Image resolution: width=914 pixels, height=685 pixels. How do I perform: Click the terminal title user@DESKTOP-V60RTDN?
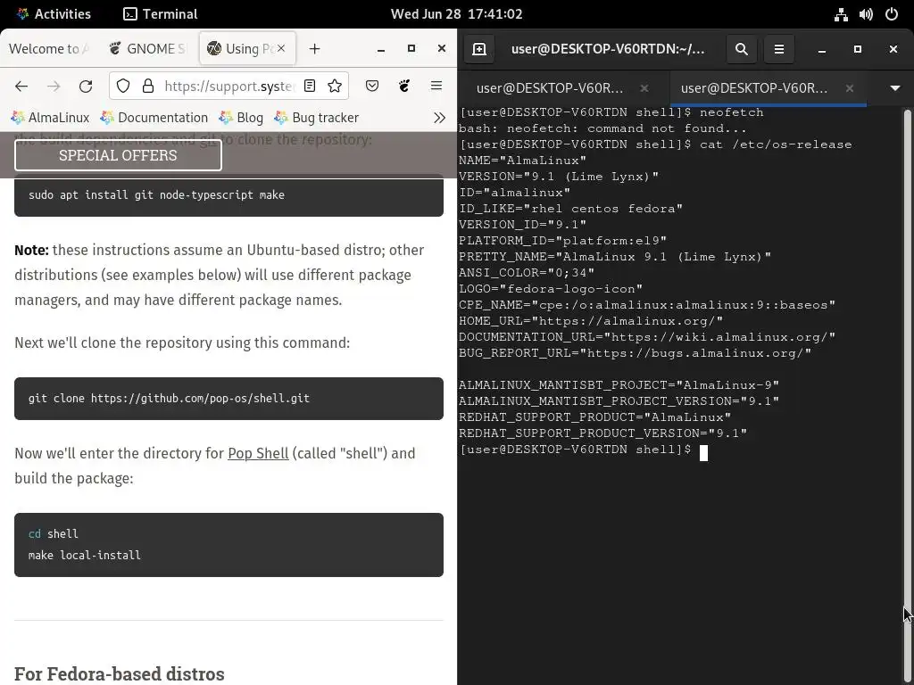[608, 49]
